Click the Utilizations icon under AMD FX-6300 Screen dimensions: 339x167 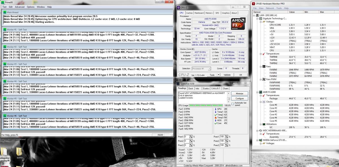pyautogui.click(x=264, y=124)
